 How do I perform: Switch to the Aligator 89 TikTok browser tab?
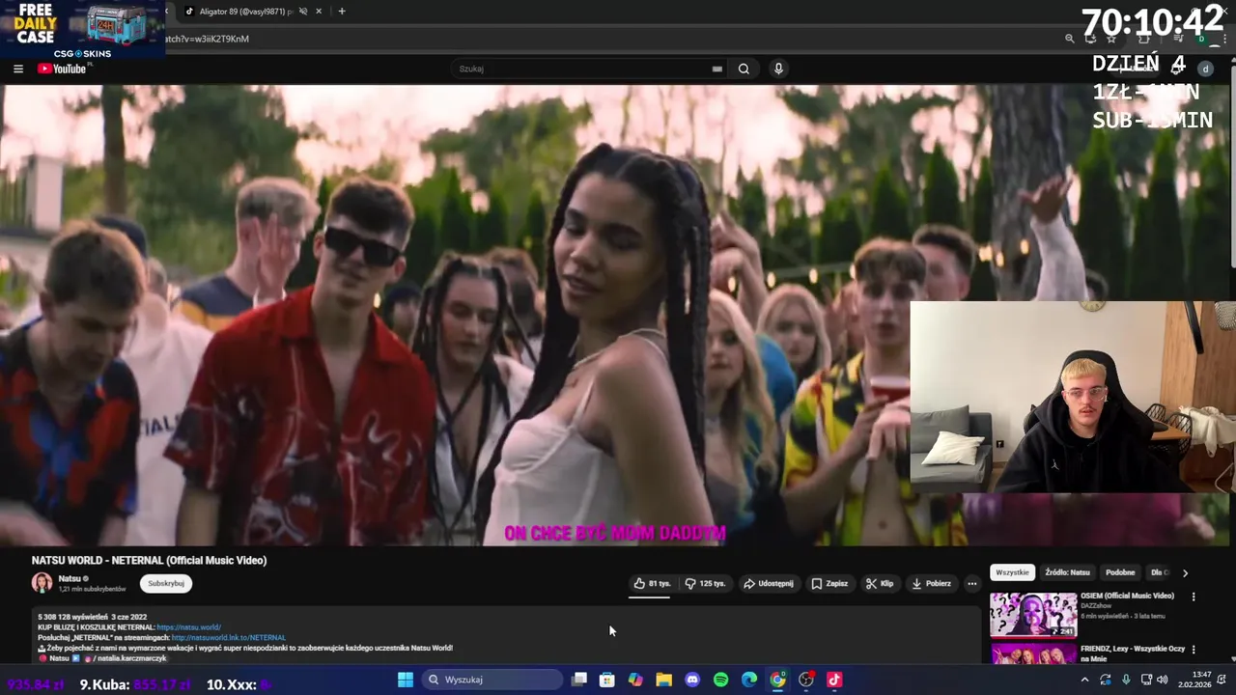pos(241,12)
